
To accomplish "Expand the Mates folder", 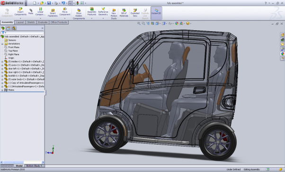I will [2, 90].
